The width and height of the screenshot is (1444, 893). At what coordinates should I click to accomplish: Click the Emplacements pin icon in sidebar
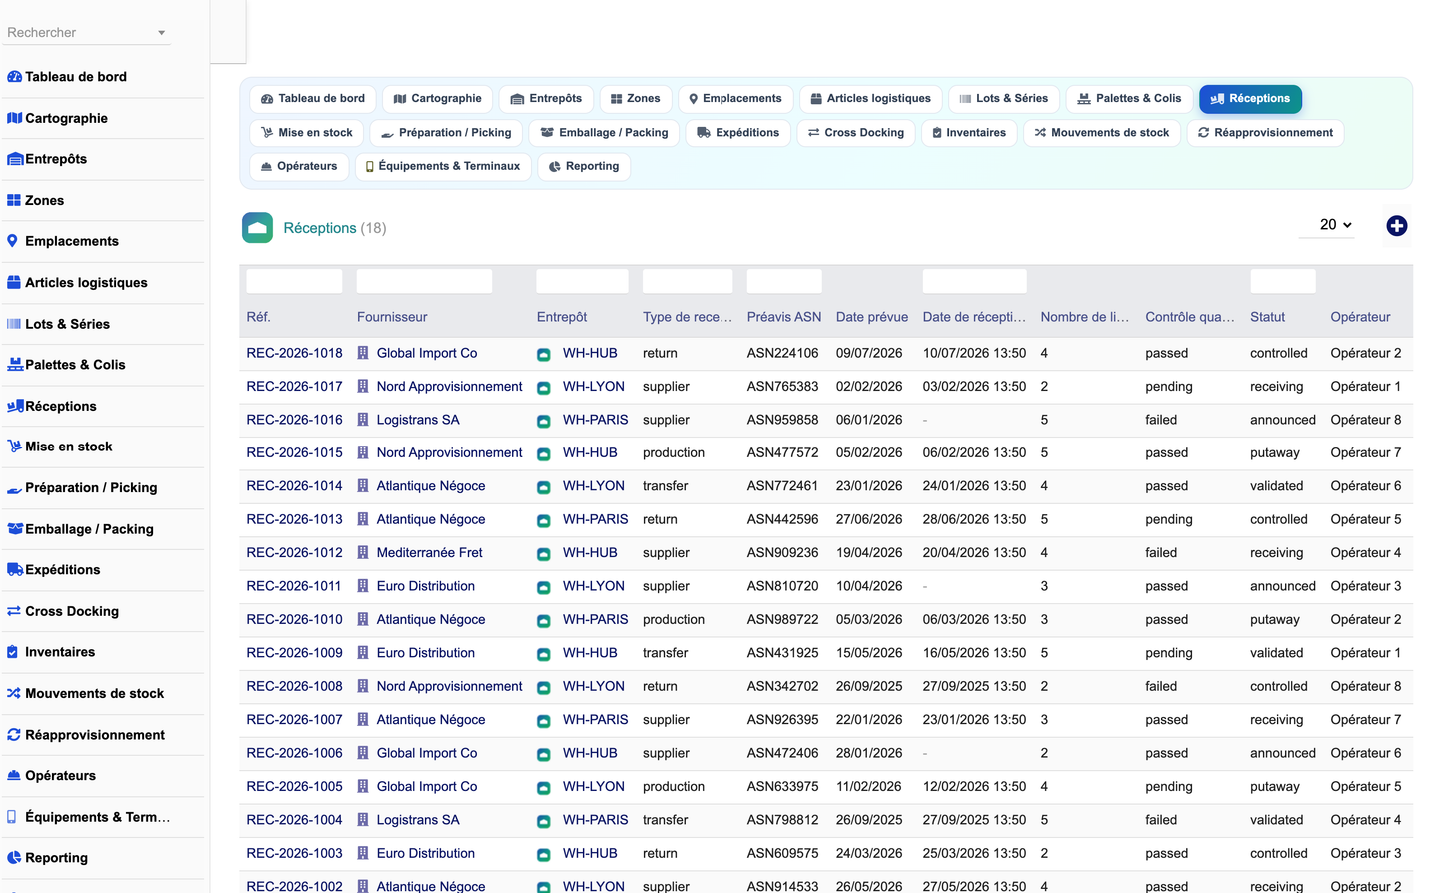12,241
